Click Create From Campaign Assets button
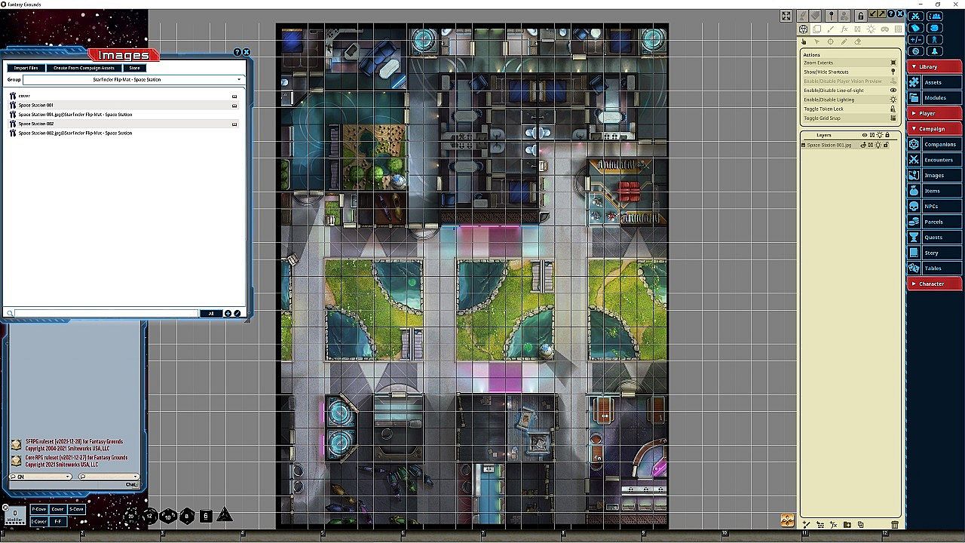The image size is (965, 543). tap(84, 68)
